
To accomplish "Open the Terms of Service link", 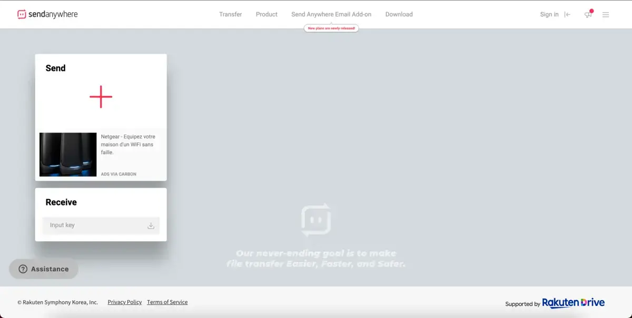I will [167, 302].
